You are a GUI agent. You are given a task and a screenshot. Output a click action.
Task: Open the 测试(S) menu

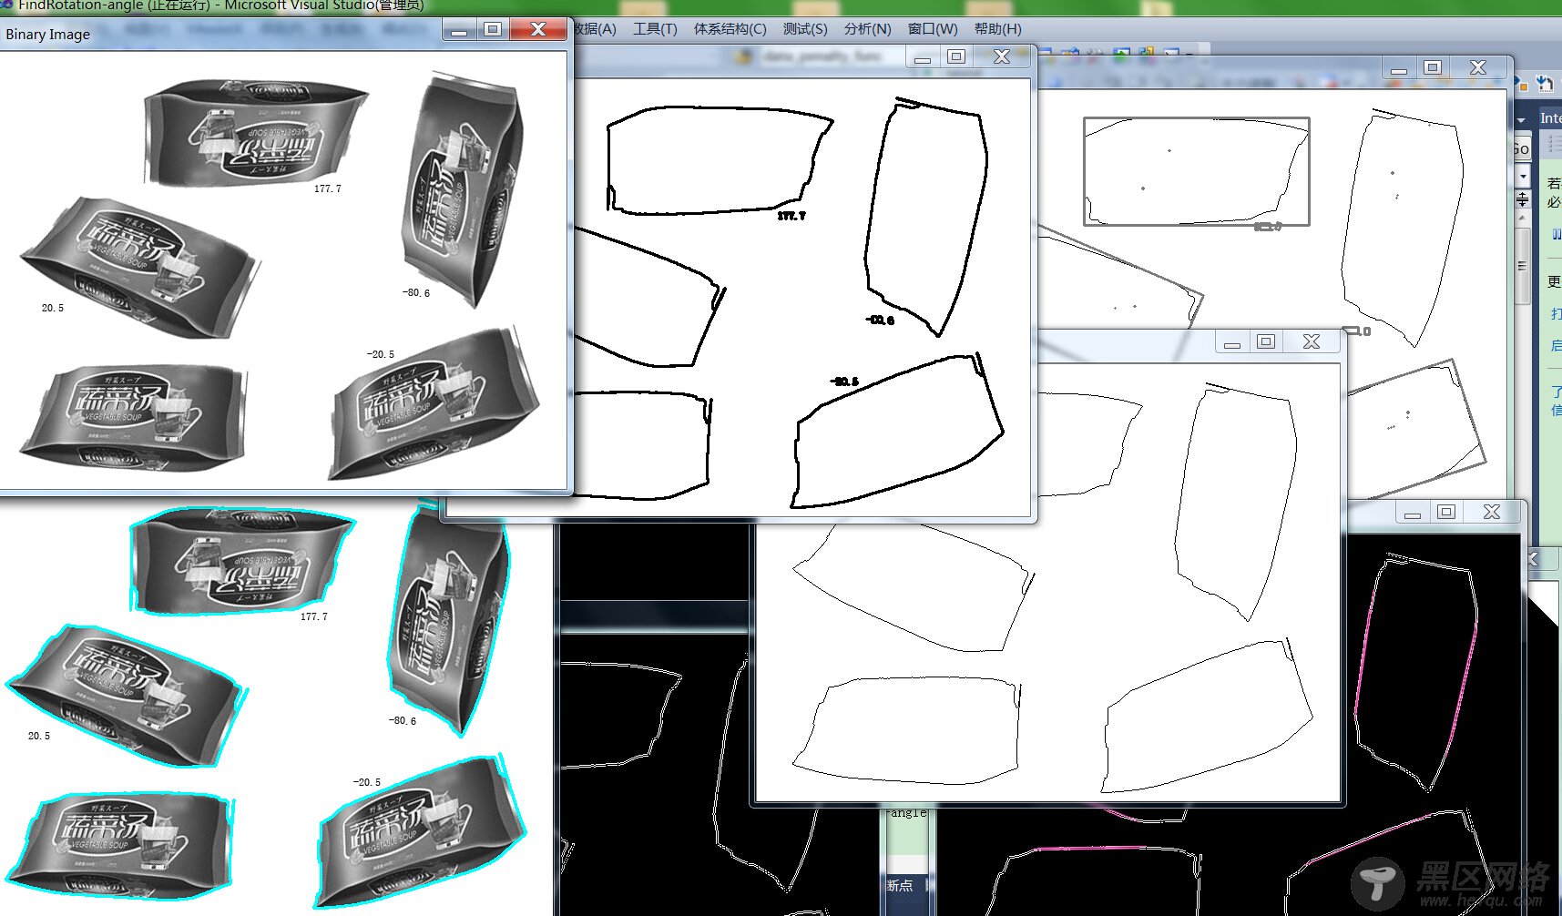pyautogui.click(x=805, y=29)
